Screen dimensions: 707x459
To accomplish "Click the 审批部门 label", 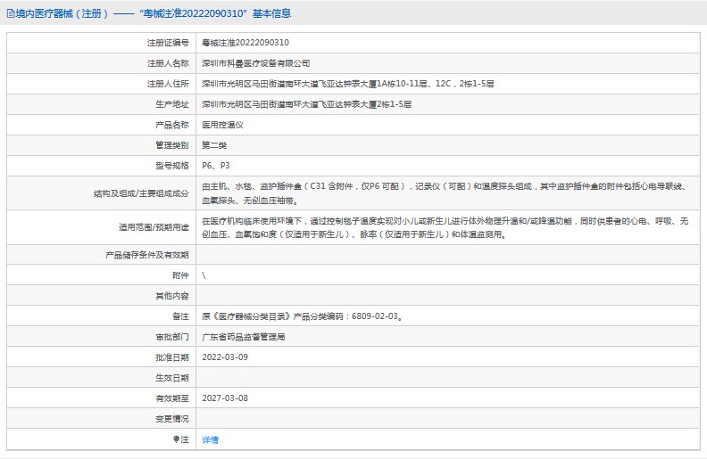I will pyautogui.click(x=172, y=337).
